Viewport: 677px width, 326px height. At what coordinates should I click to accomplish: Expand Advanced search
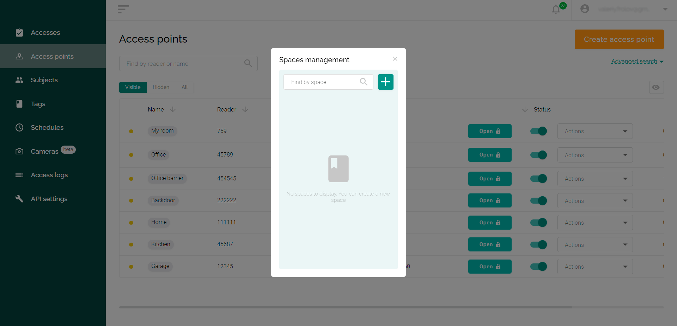(637, 62)
